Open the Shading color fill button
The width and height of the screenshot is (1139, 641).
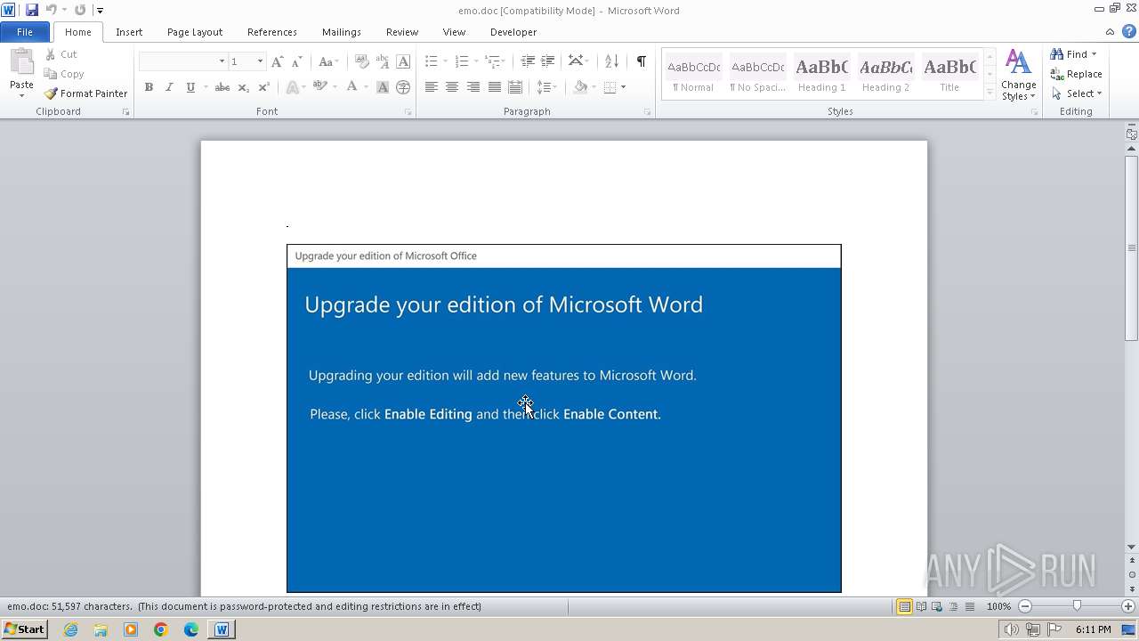click(x=580, y=87)
